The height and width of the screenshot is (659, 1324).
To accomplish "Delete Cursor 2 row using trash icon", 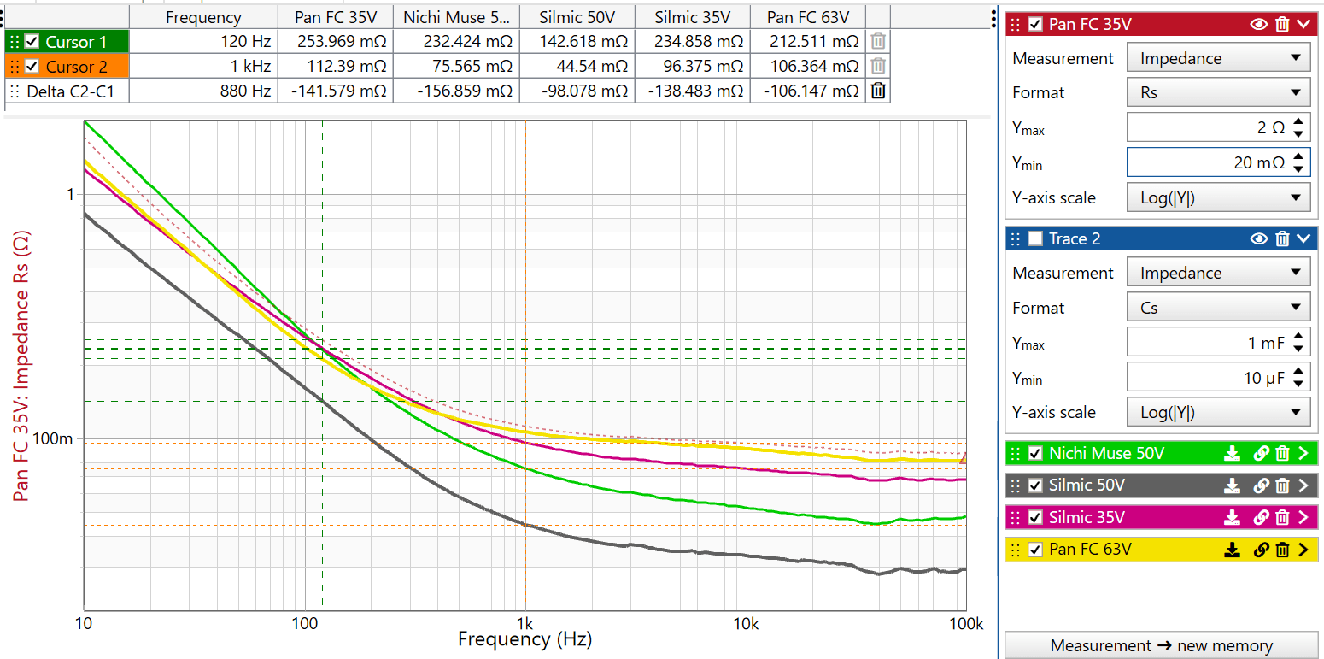I will 877,66.
